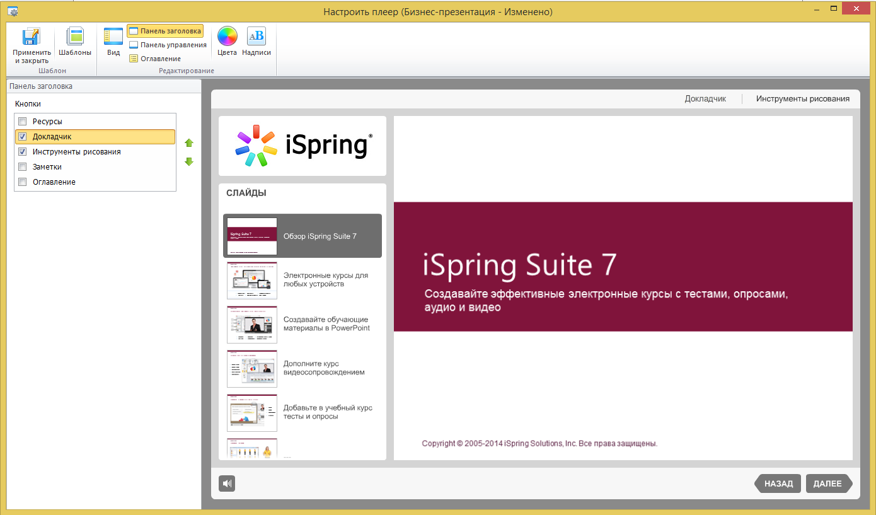Open the Надписи text labels icon
The width and height of the screenshot is (876, 515).
(256, 37)
